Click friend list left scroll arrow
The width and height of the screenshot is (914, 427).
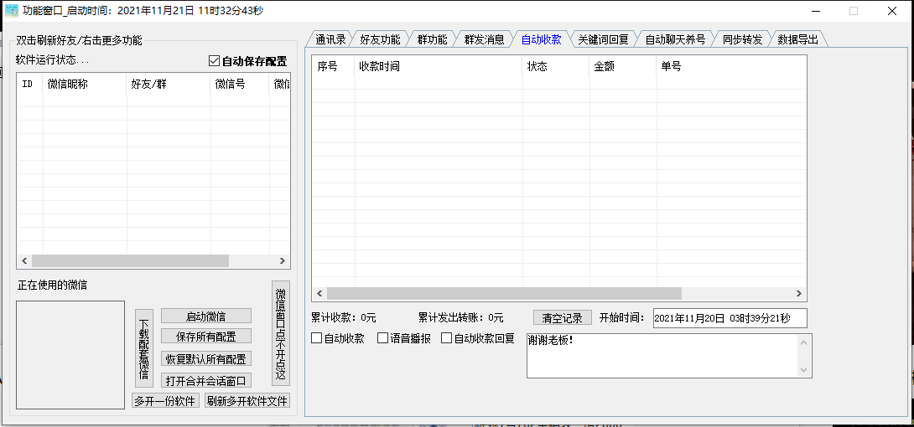24,261
